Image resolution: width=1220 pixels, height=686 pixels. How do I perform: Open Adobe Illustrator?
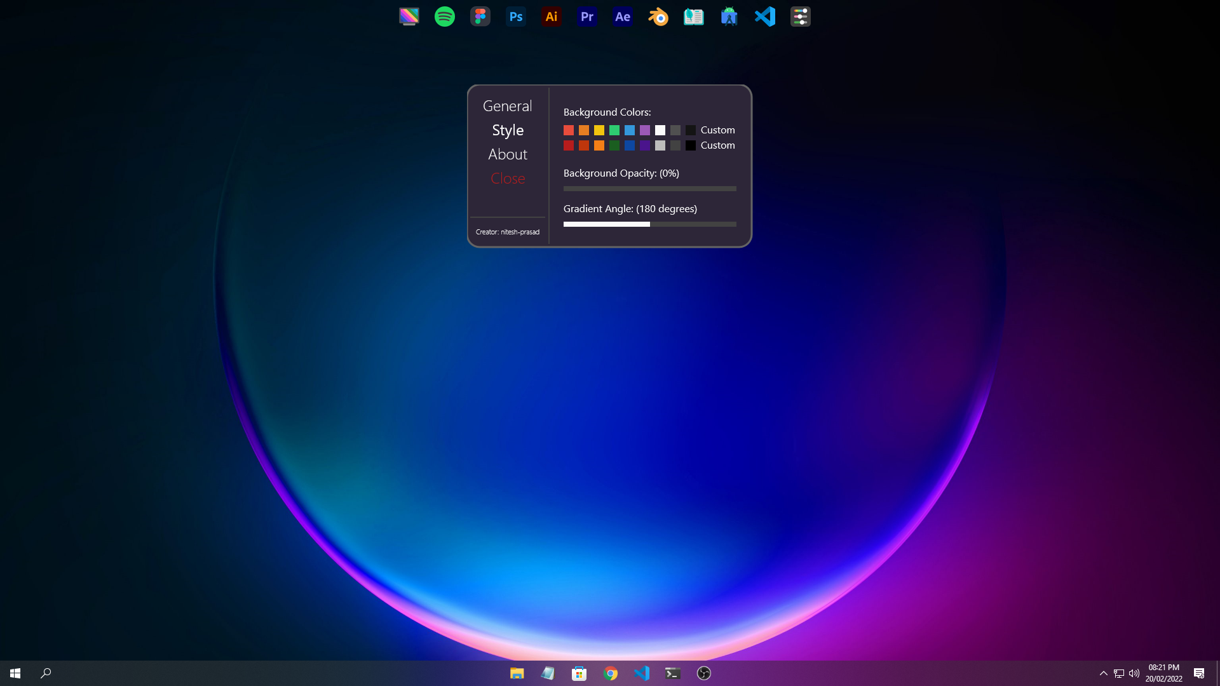coord(552,16)
